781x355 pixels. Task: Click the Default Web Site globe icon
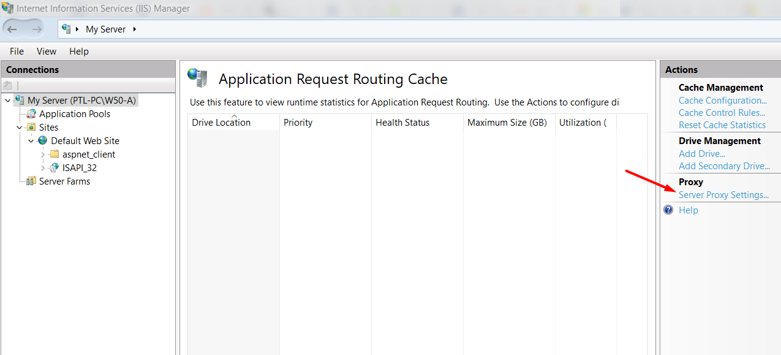[43, 140]
